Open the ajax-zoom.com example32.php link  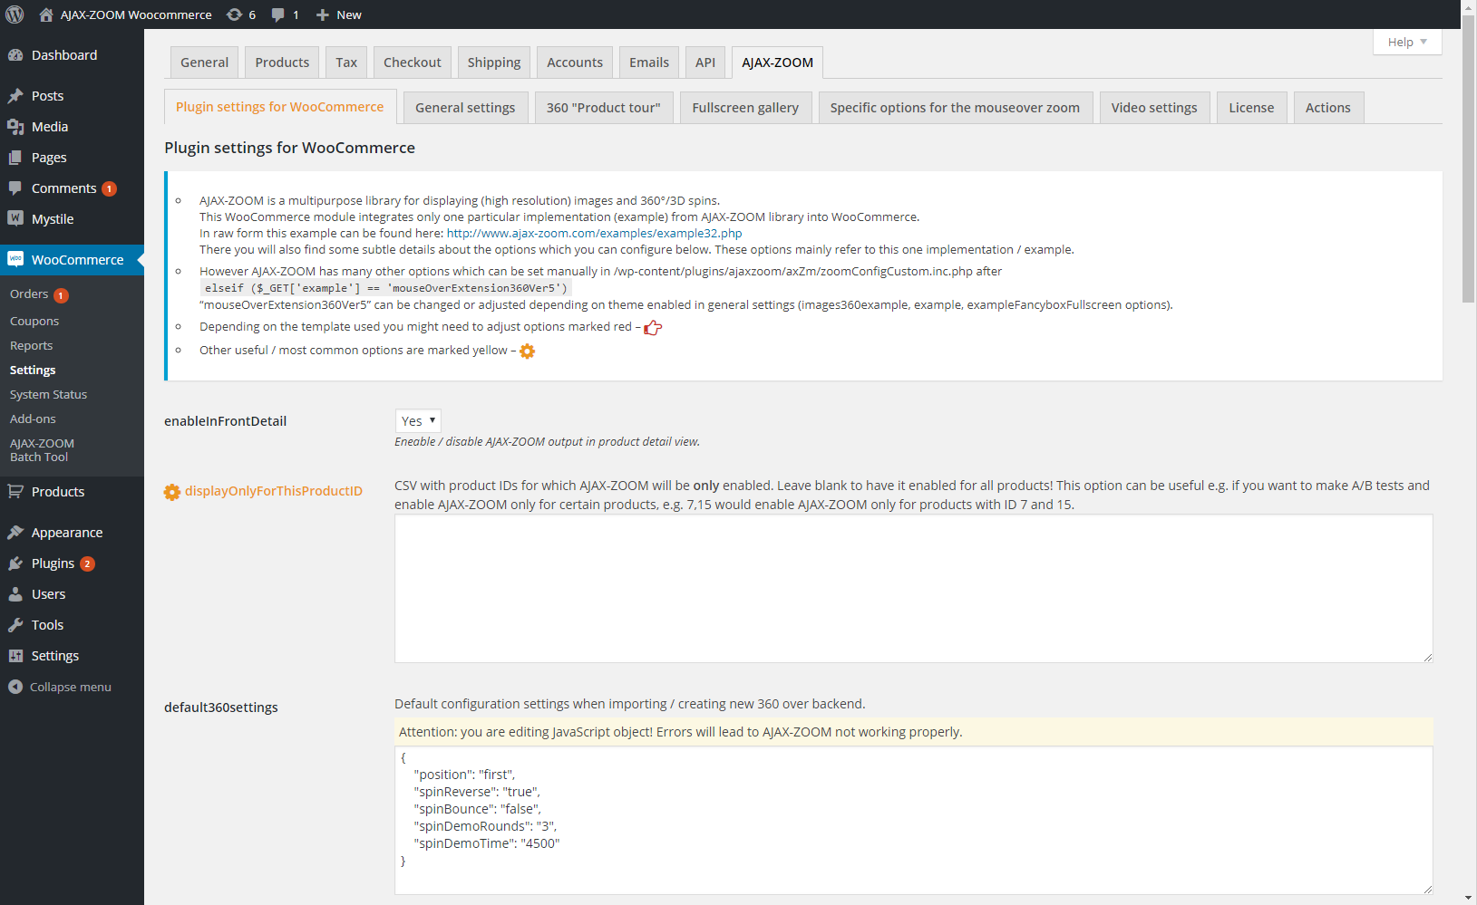(594, 233)
